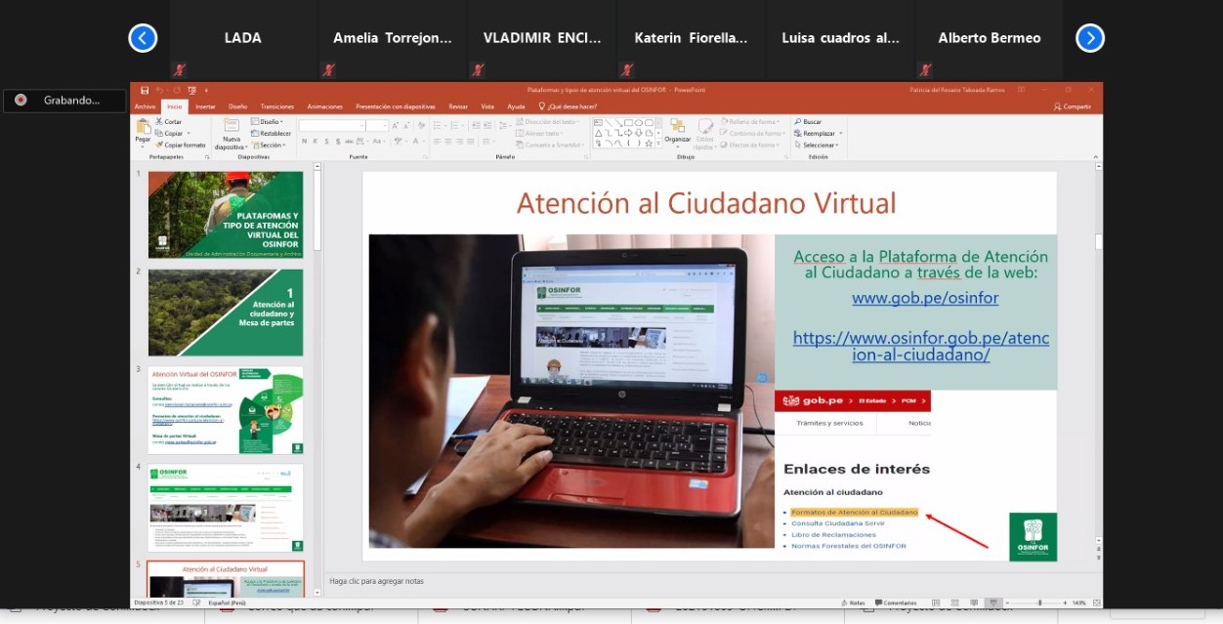Start presentation from beginning icon in title bar
Viewport: 1223px width, 624px height.
(x=191, y=90)
